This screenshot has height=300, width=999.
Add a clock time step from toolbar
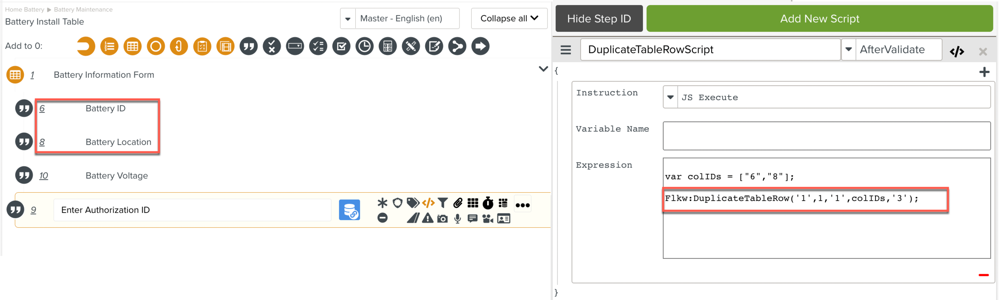click(x=364, y=46)
